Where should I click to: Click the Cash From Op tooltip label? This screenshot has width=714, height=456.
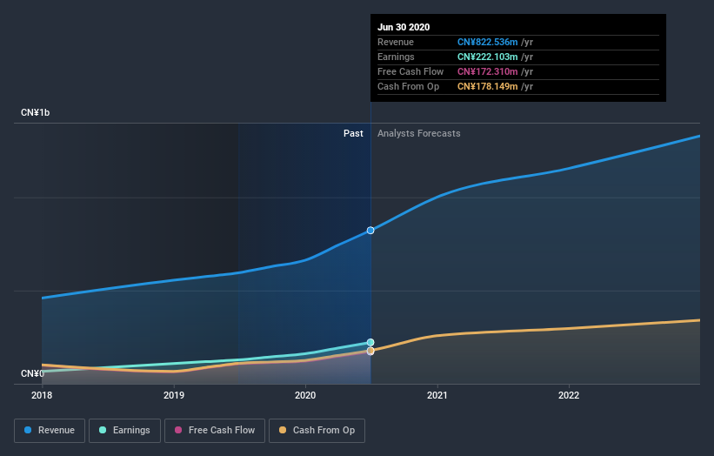point(409,86)
